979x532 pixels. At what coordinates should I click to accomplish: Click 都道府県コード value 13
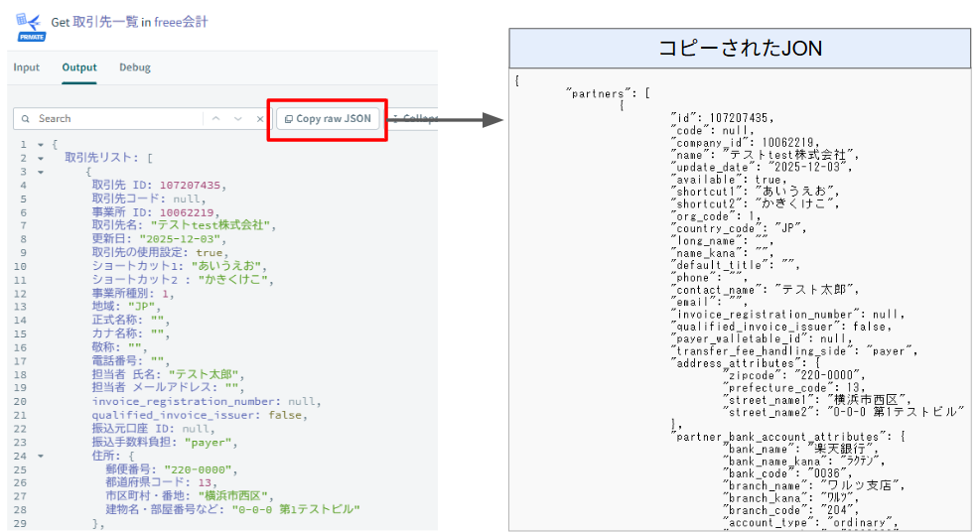[x=205, y=483]
